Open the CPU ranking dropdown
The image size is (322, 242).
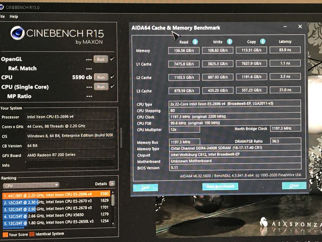point(31,186)
